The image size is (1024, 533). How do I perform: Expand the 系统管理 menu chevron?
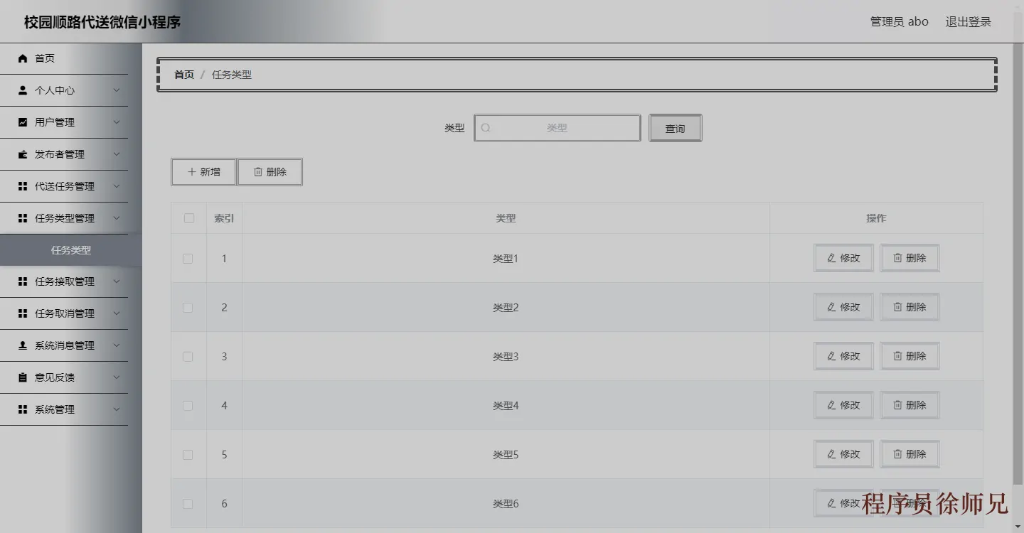click(117, 409)
